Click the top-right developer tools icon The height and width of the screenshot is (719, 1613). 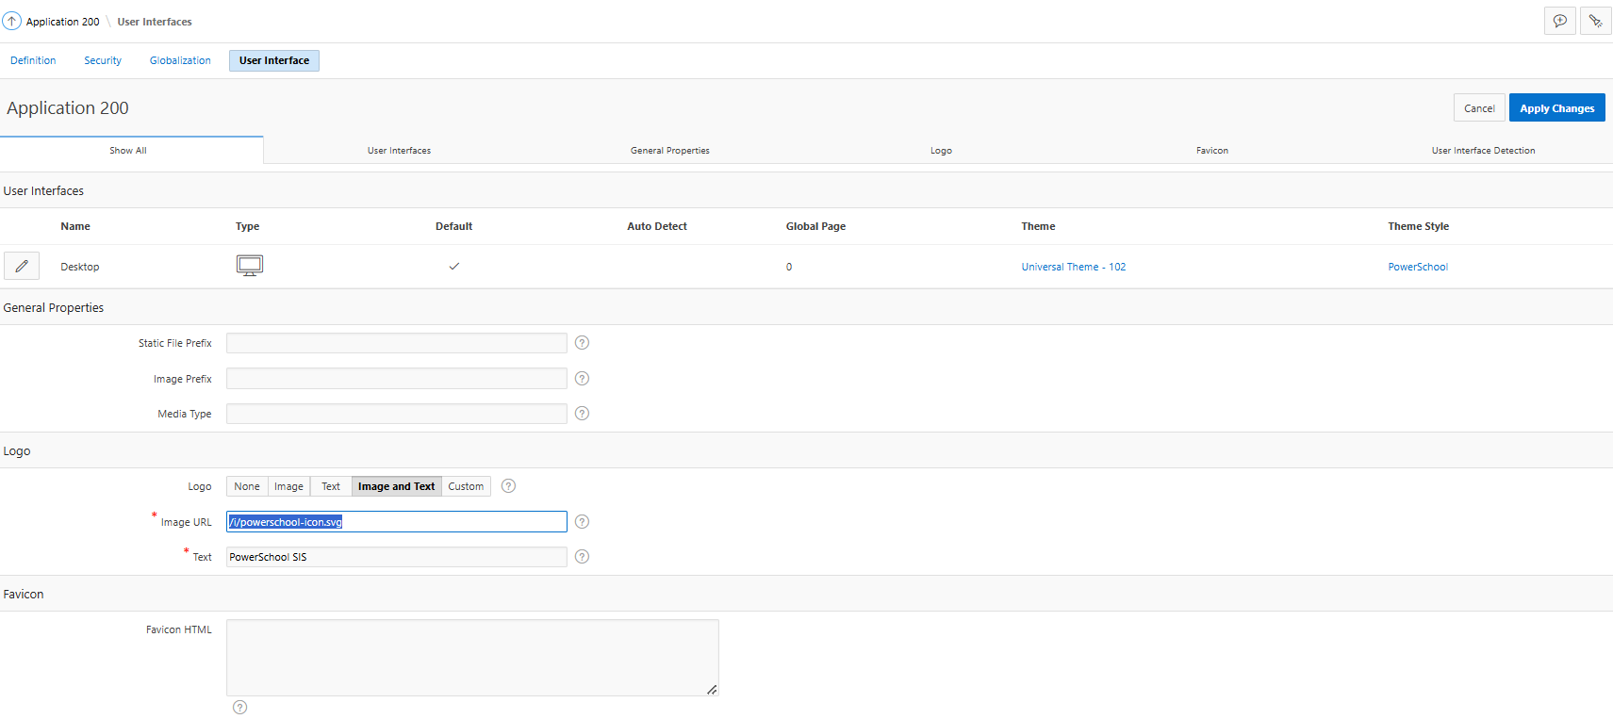1595,21
